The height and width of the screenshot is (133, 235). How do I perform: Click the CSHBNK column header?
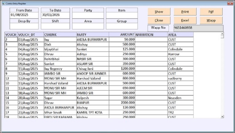tap(60, 35)
